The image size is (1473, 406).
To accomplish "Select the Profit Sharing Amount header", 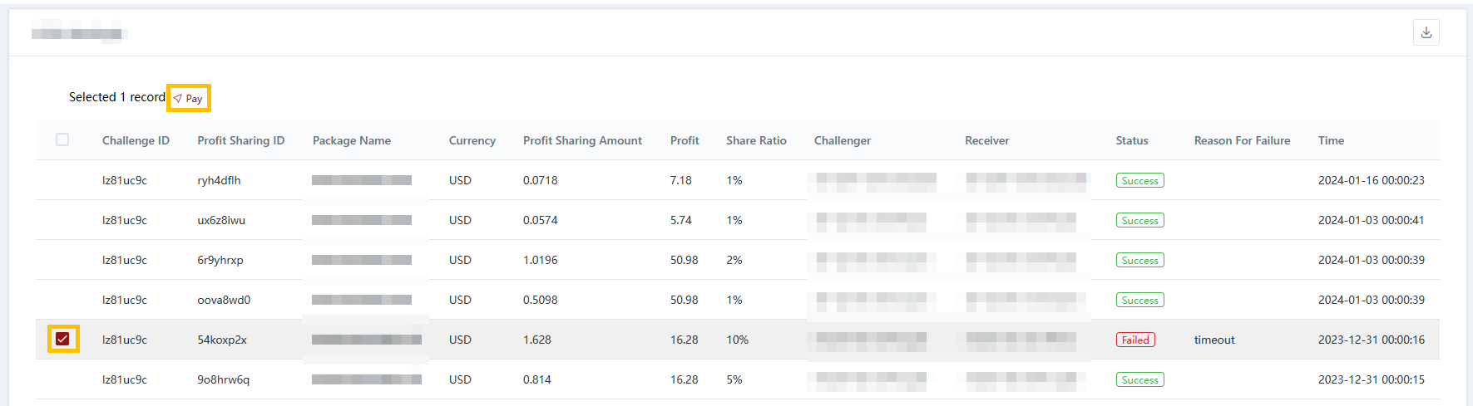I will (x=582, y=140).
